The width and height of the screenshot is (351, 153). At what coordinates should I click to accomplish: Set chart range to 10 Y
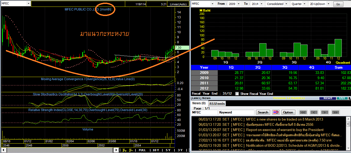(x=156, y=150)
